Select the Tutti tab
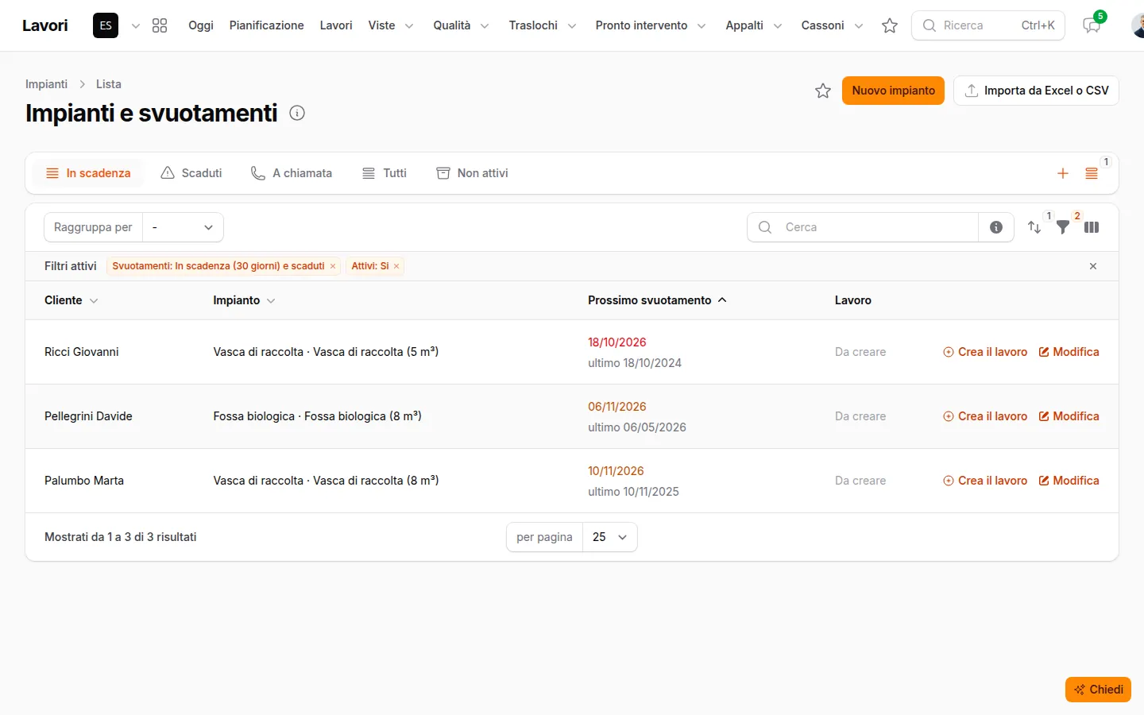Image resolution: width=1144 pixels, height=715 pixels. click(385, 173)
